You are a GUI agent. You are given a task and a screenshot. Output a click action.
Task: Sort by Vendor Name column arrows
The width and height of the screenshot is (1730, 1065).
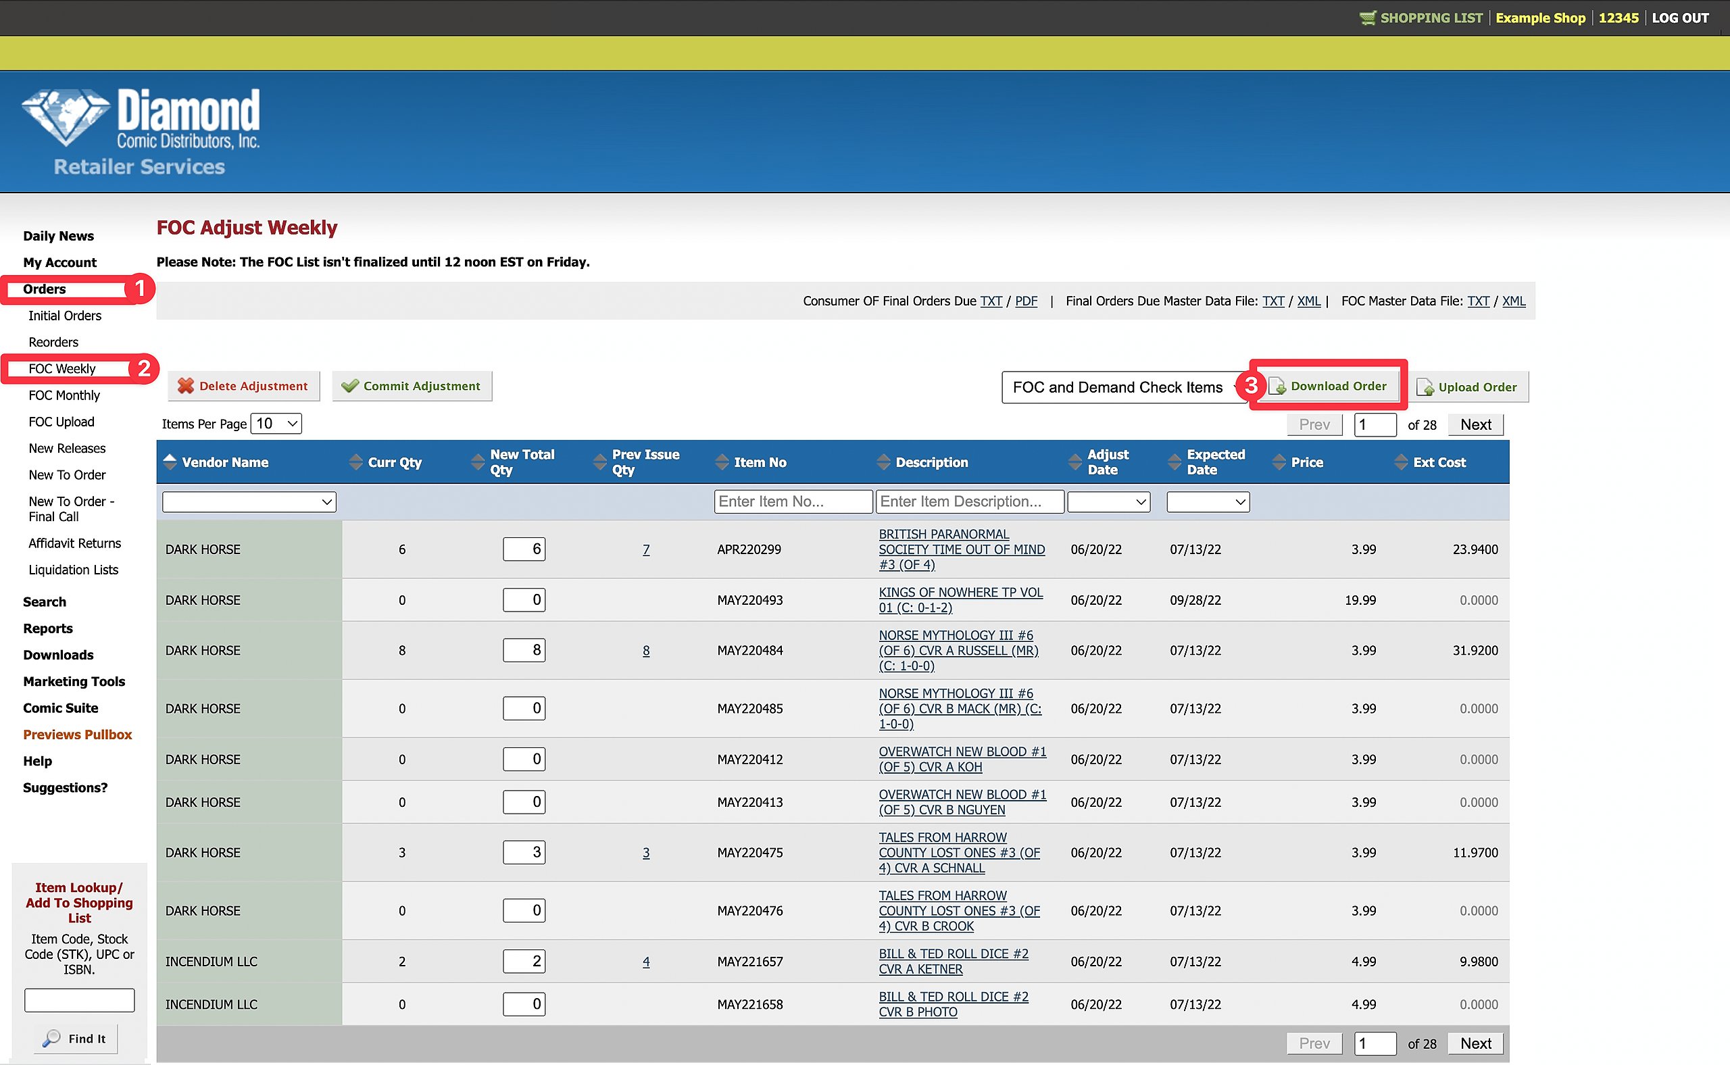pos(170,462)
